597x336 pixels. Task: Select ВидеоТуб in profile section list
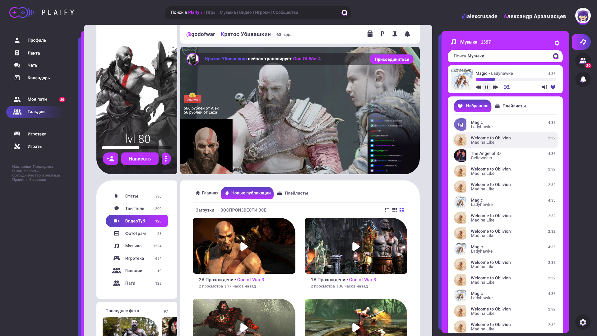(137, 221)
